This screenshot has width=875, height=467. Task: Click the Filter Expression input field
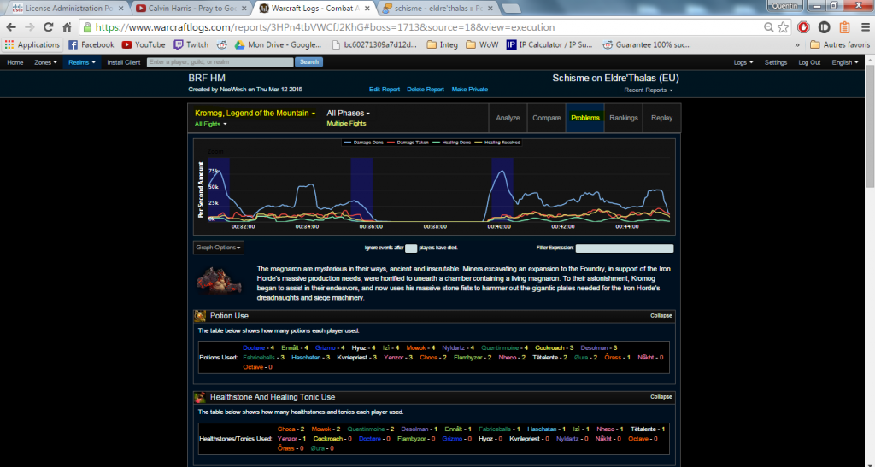pos(625,248)
